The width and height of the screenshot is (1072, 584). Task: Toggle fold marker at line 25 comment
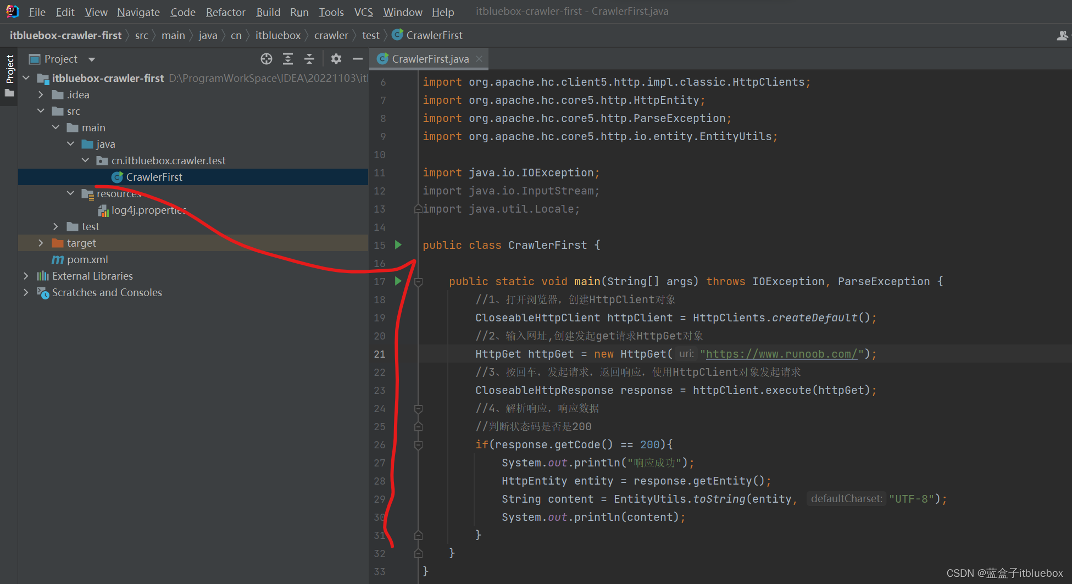click(x=418, y=426)
